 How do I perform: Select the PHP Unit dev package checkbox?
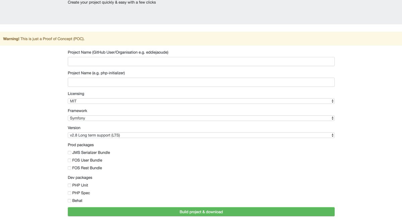click(69, 186)
